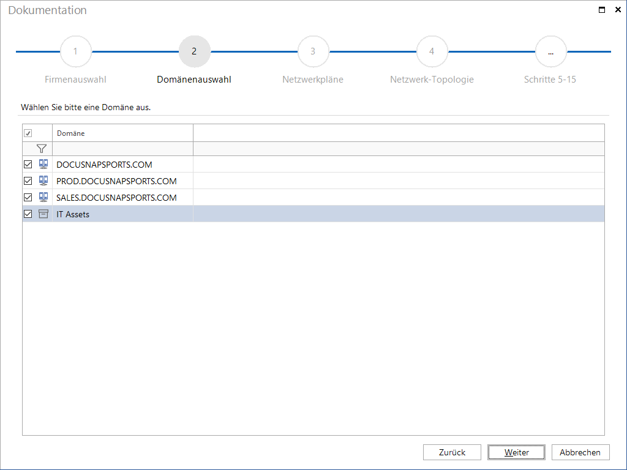Jump to step 3 circle Netzwerkpläne

coord(313,51)
